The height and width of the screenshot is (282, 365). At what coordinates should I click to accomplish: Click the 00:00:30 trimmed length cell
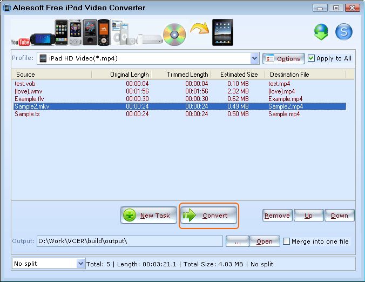click(197, 99)
